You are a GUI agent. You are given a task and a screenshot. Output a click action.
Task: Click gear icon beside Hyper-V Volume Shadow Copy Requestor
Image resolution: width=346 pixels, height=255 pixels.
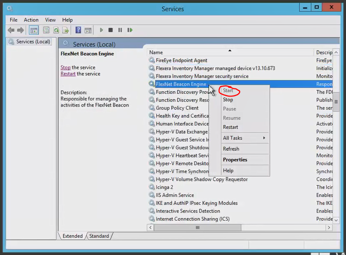pos(152,179)
